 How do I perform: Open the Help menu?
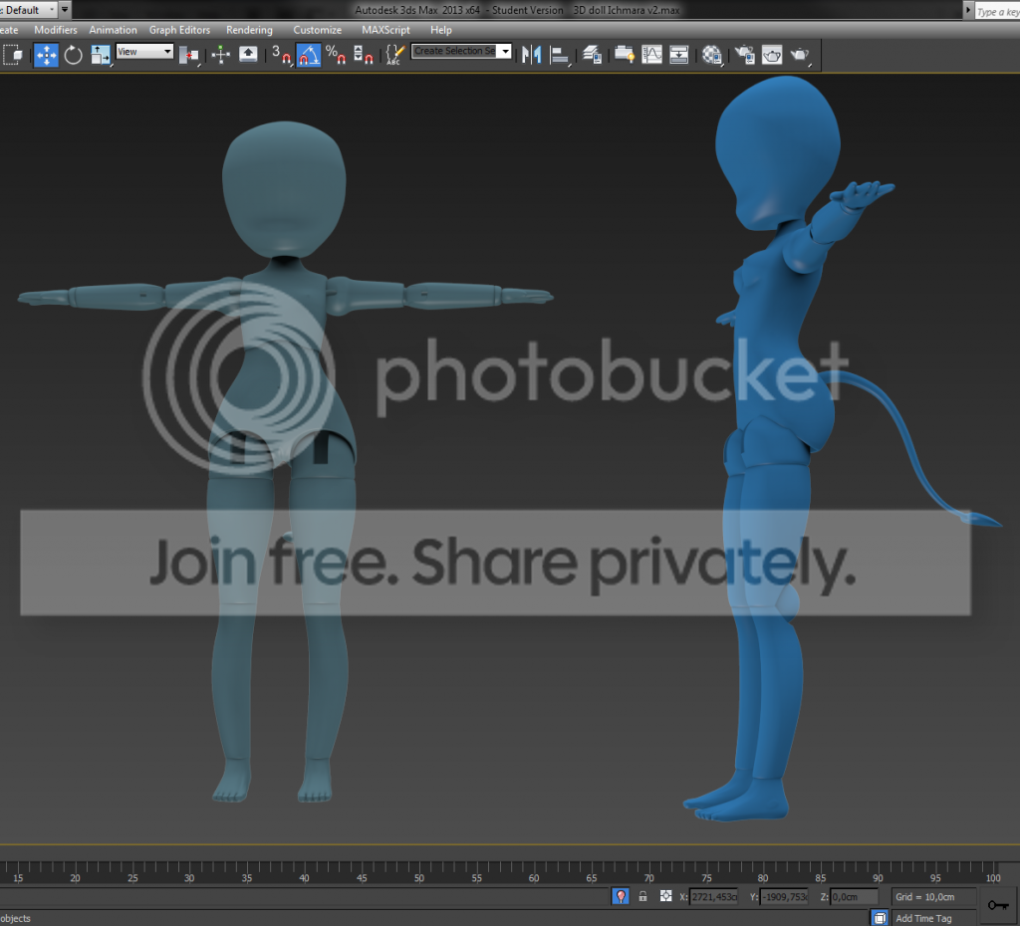tap(440, 30)
